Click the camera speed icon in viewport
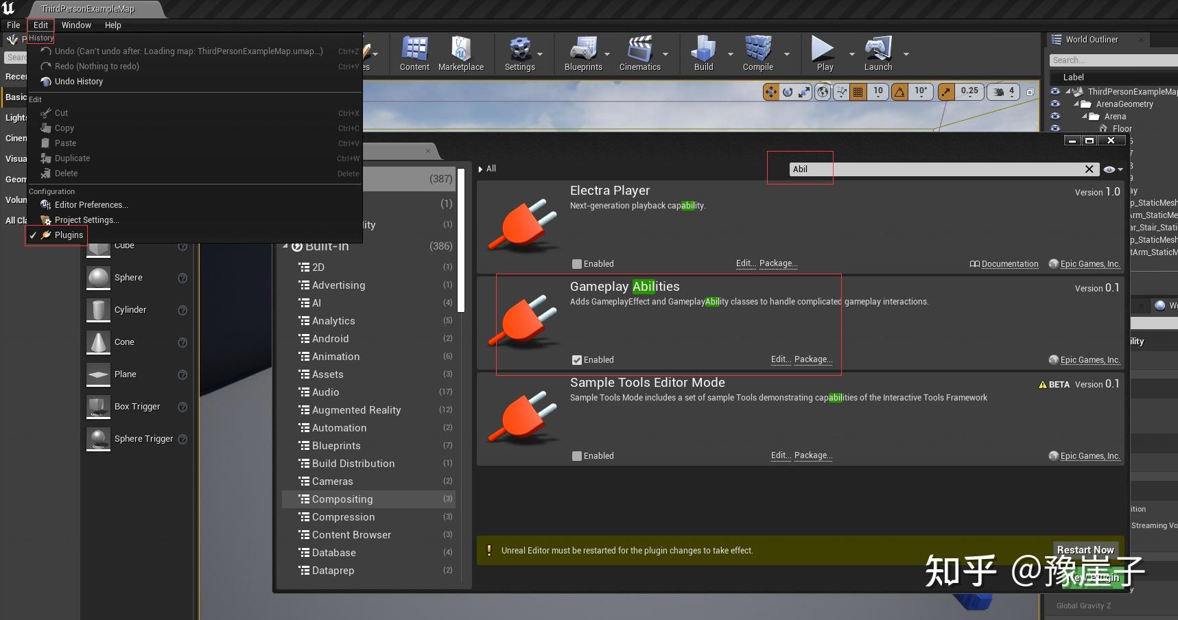This screenshot has height=620, width=1178. point(998,92)
